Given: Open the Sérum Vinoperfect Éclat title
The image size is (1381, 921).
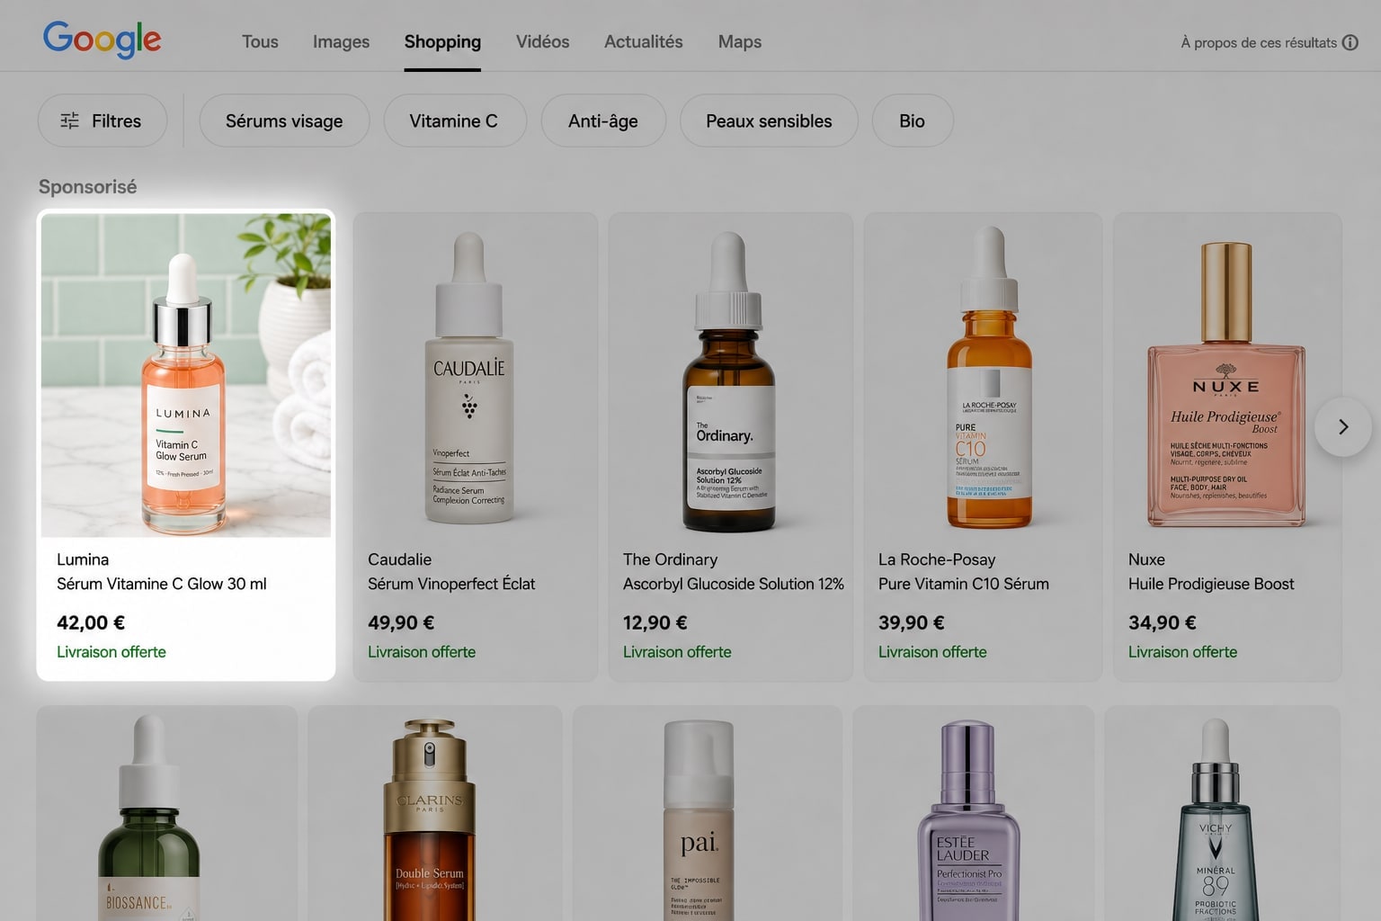Looking at the screenshot, I should [451, 584].
